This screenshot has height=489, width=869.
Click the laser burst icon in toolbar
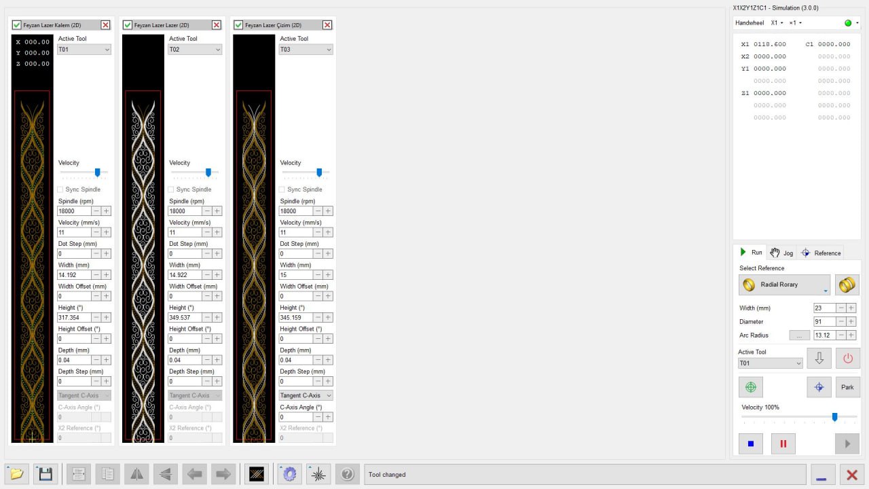tap(318, 474)
